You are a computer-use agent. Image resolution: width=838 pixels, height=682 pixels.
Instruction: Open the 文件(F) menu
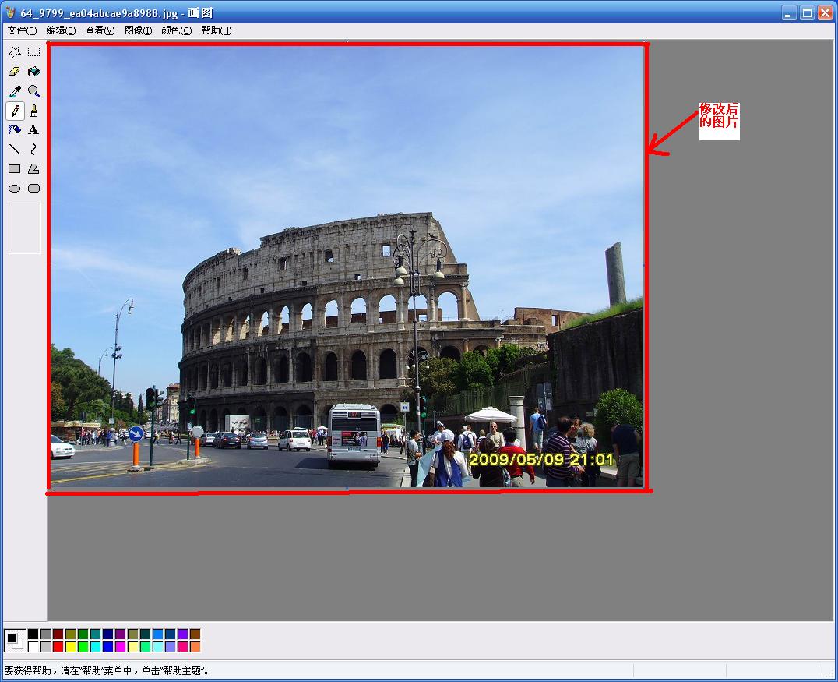click(22, 30)
